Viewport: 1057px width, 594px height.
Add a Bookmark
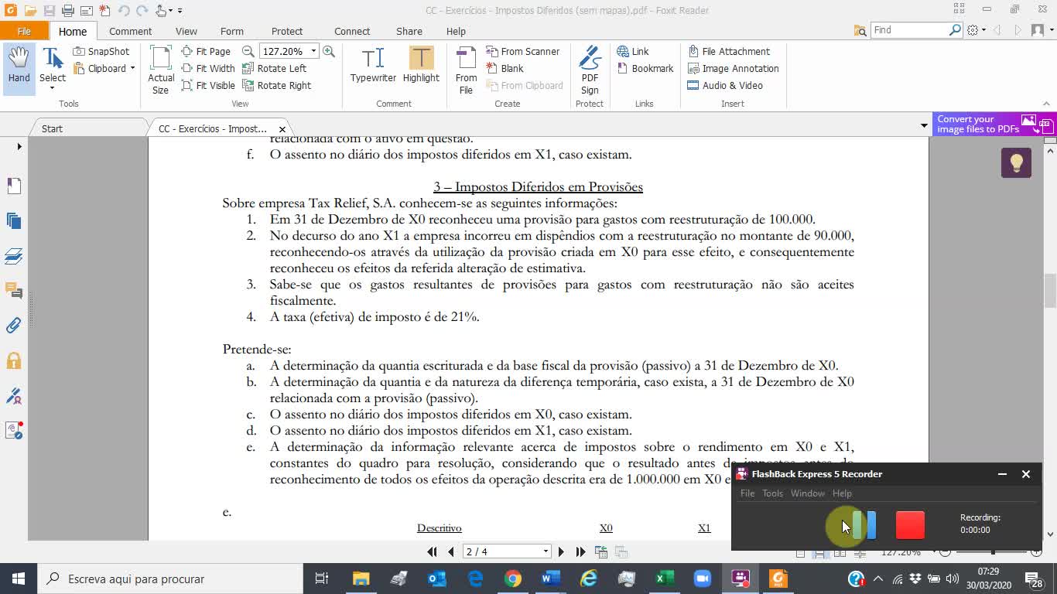tap(645, 68)
